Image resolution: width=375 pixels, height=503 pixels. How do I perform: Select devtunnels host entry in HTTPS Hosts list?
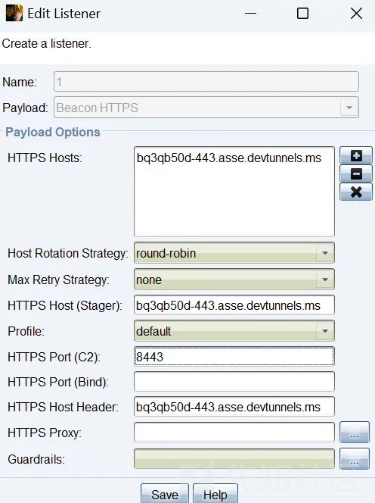(x=229, y=158)
